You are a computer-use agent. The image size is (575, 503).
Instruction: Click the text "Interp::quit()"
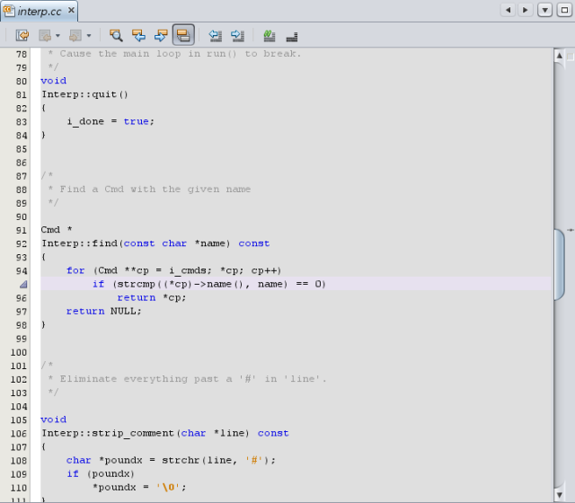tap(84, 94)
